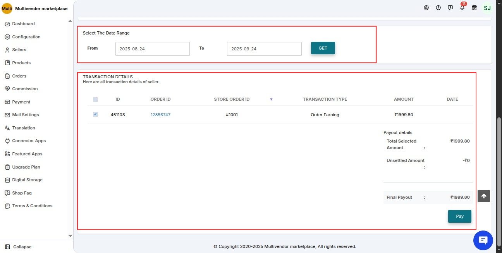This screenshot has width=502, height=253.
Task: Toggle the select-all checkbox in table header
Action: pos(95,100)
